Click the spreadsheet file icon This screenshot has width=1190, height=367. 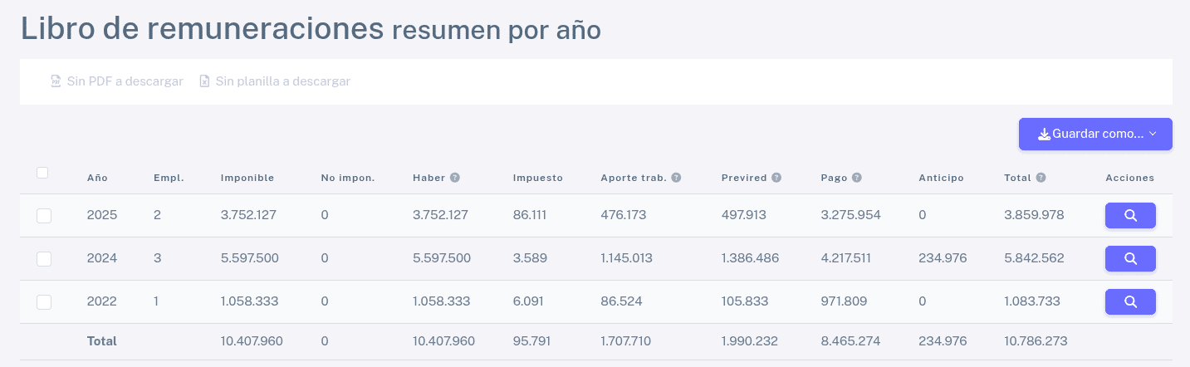click(x=204, y=81)
